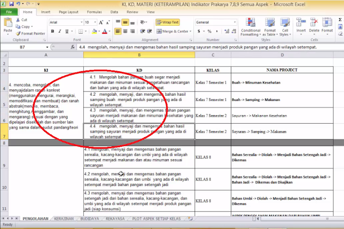Viewport: 344px width, 229px height.
Task: Switch to the Insert ribbon tab
Action: (46, 12)
